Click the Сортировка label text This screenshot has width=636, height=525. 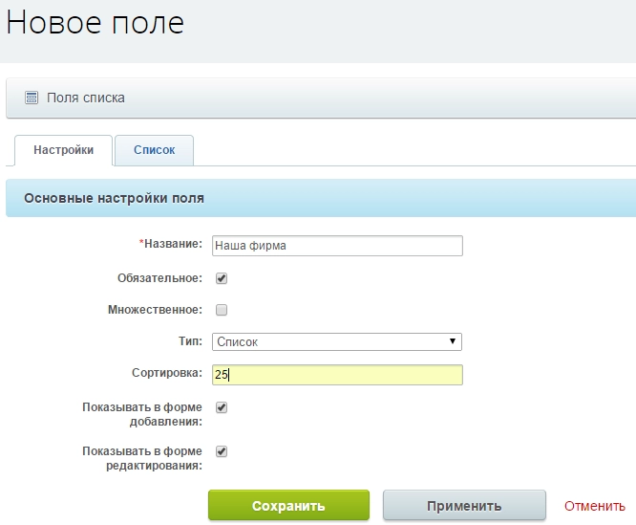[166, 373]
